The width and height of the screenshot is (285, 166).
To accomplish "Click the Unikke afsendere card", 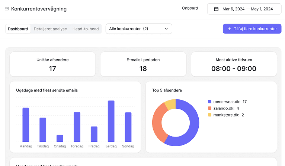I will point(52,64).
